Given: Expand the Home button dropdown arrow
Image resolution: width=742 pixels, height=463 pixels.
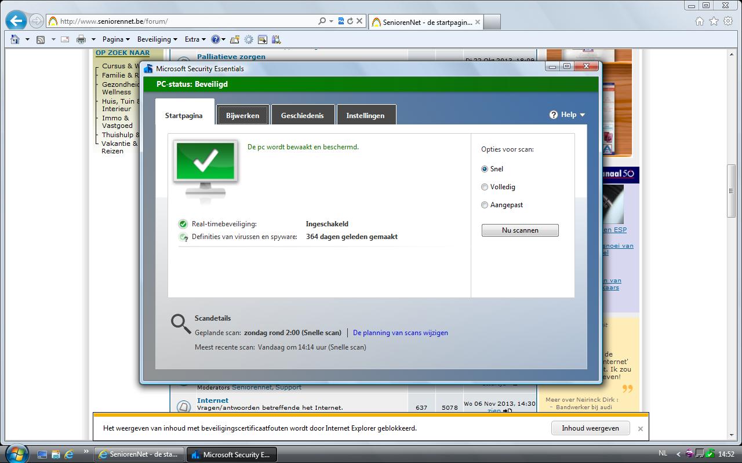Looking at the screenshot, I should click(27, 39).
